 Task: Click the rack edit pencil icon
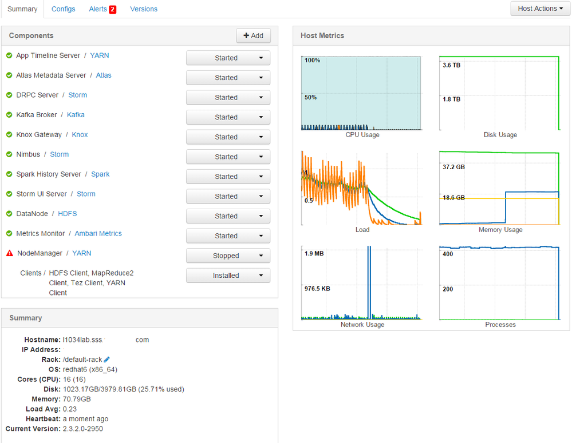107,360
